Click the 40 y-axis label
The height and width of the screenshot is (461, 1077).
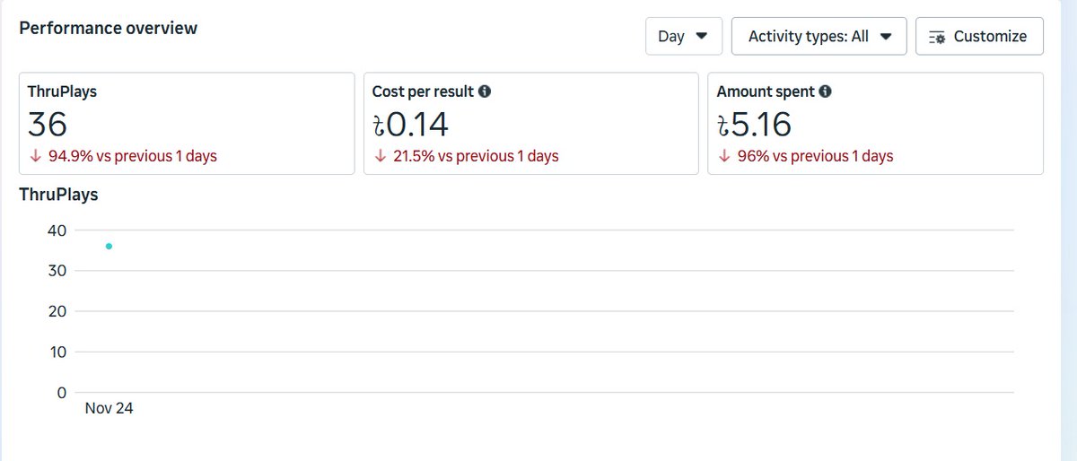click(57, 230)
